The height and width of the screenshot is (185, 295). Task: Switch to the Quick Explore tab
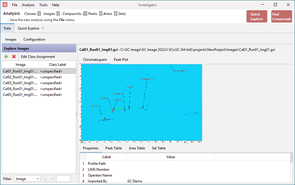click(28, 28)
